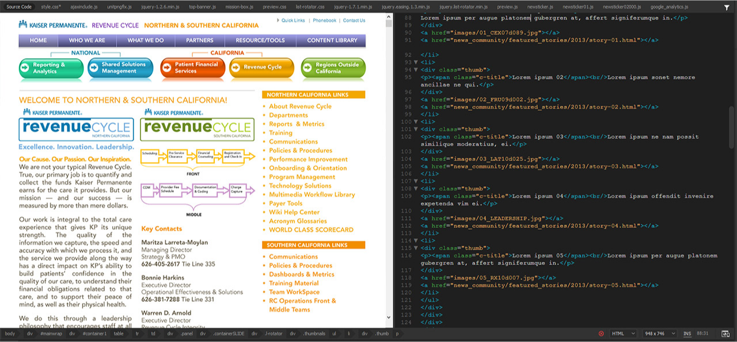The width and height of the screenshot is (737, 342).
Task: Open the related files filter icon
Action: (727, 7)
